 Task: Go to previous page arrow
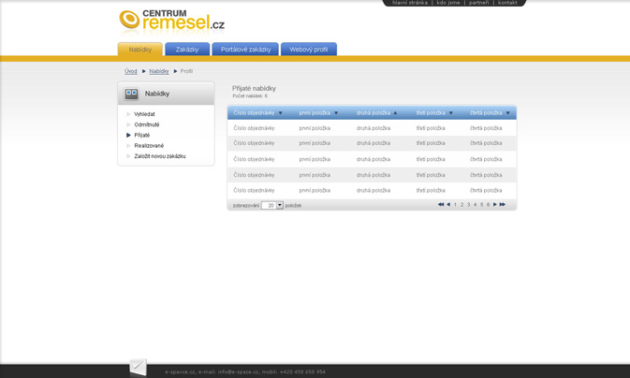[448, 204]
